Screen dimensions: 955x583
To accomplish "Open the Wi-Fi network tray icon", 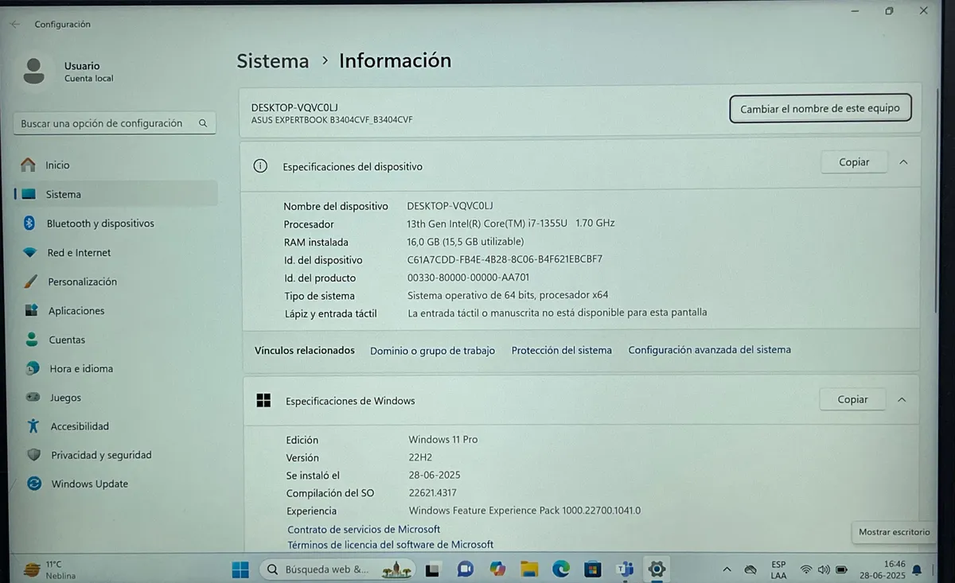I will click(806, 569).
